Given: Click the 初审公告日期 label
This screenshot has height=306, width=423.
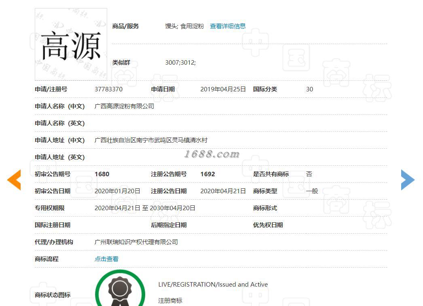Looking at the screenshot, I should click(x=53, y=191).
